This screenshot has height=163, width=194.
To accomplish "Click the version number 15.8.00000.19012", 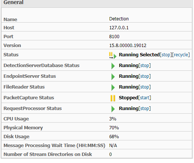I will tap(128, 46).
